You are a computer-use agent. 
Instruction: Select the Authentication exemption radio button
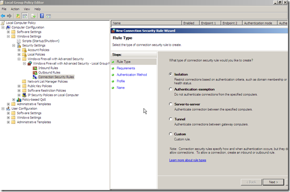pyautogui.click(x=171, y=89)
